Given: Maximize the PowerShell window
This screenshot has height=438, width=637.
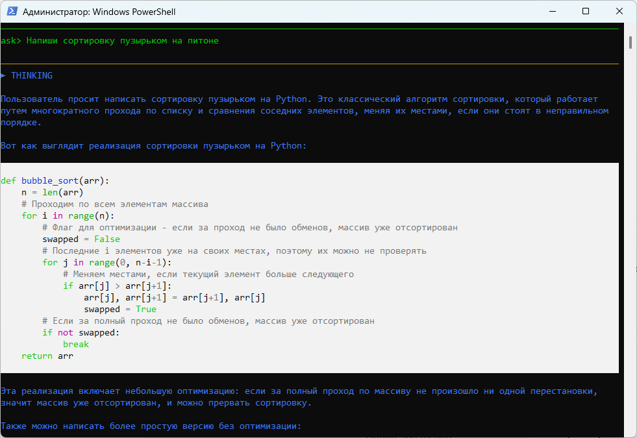Looking at the screenshot, I should coord(586,12).
